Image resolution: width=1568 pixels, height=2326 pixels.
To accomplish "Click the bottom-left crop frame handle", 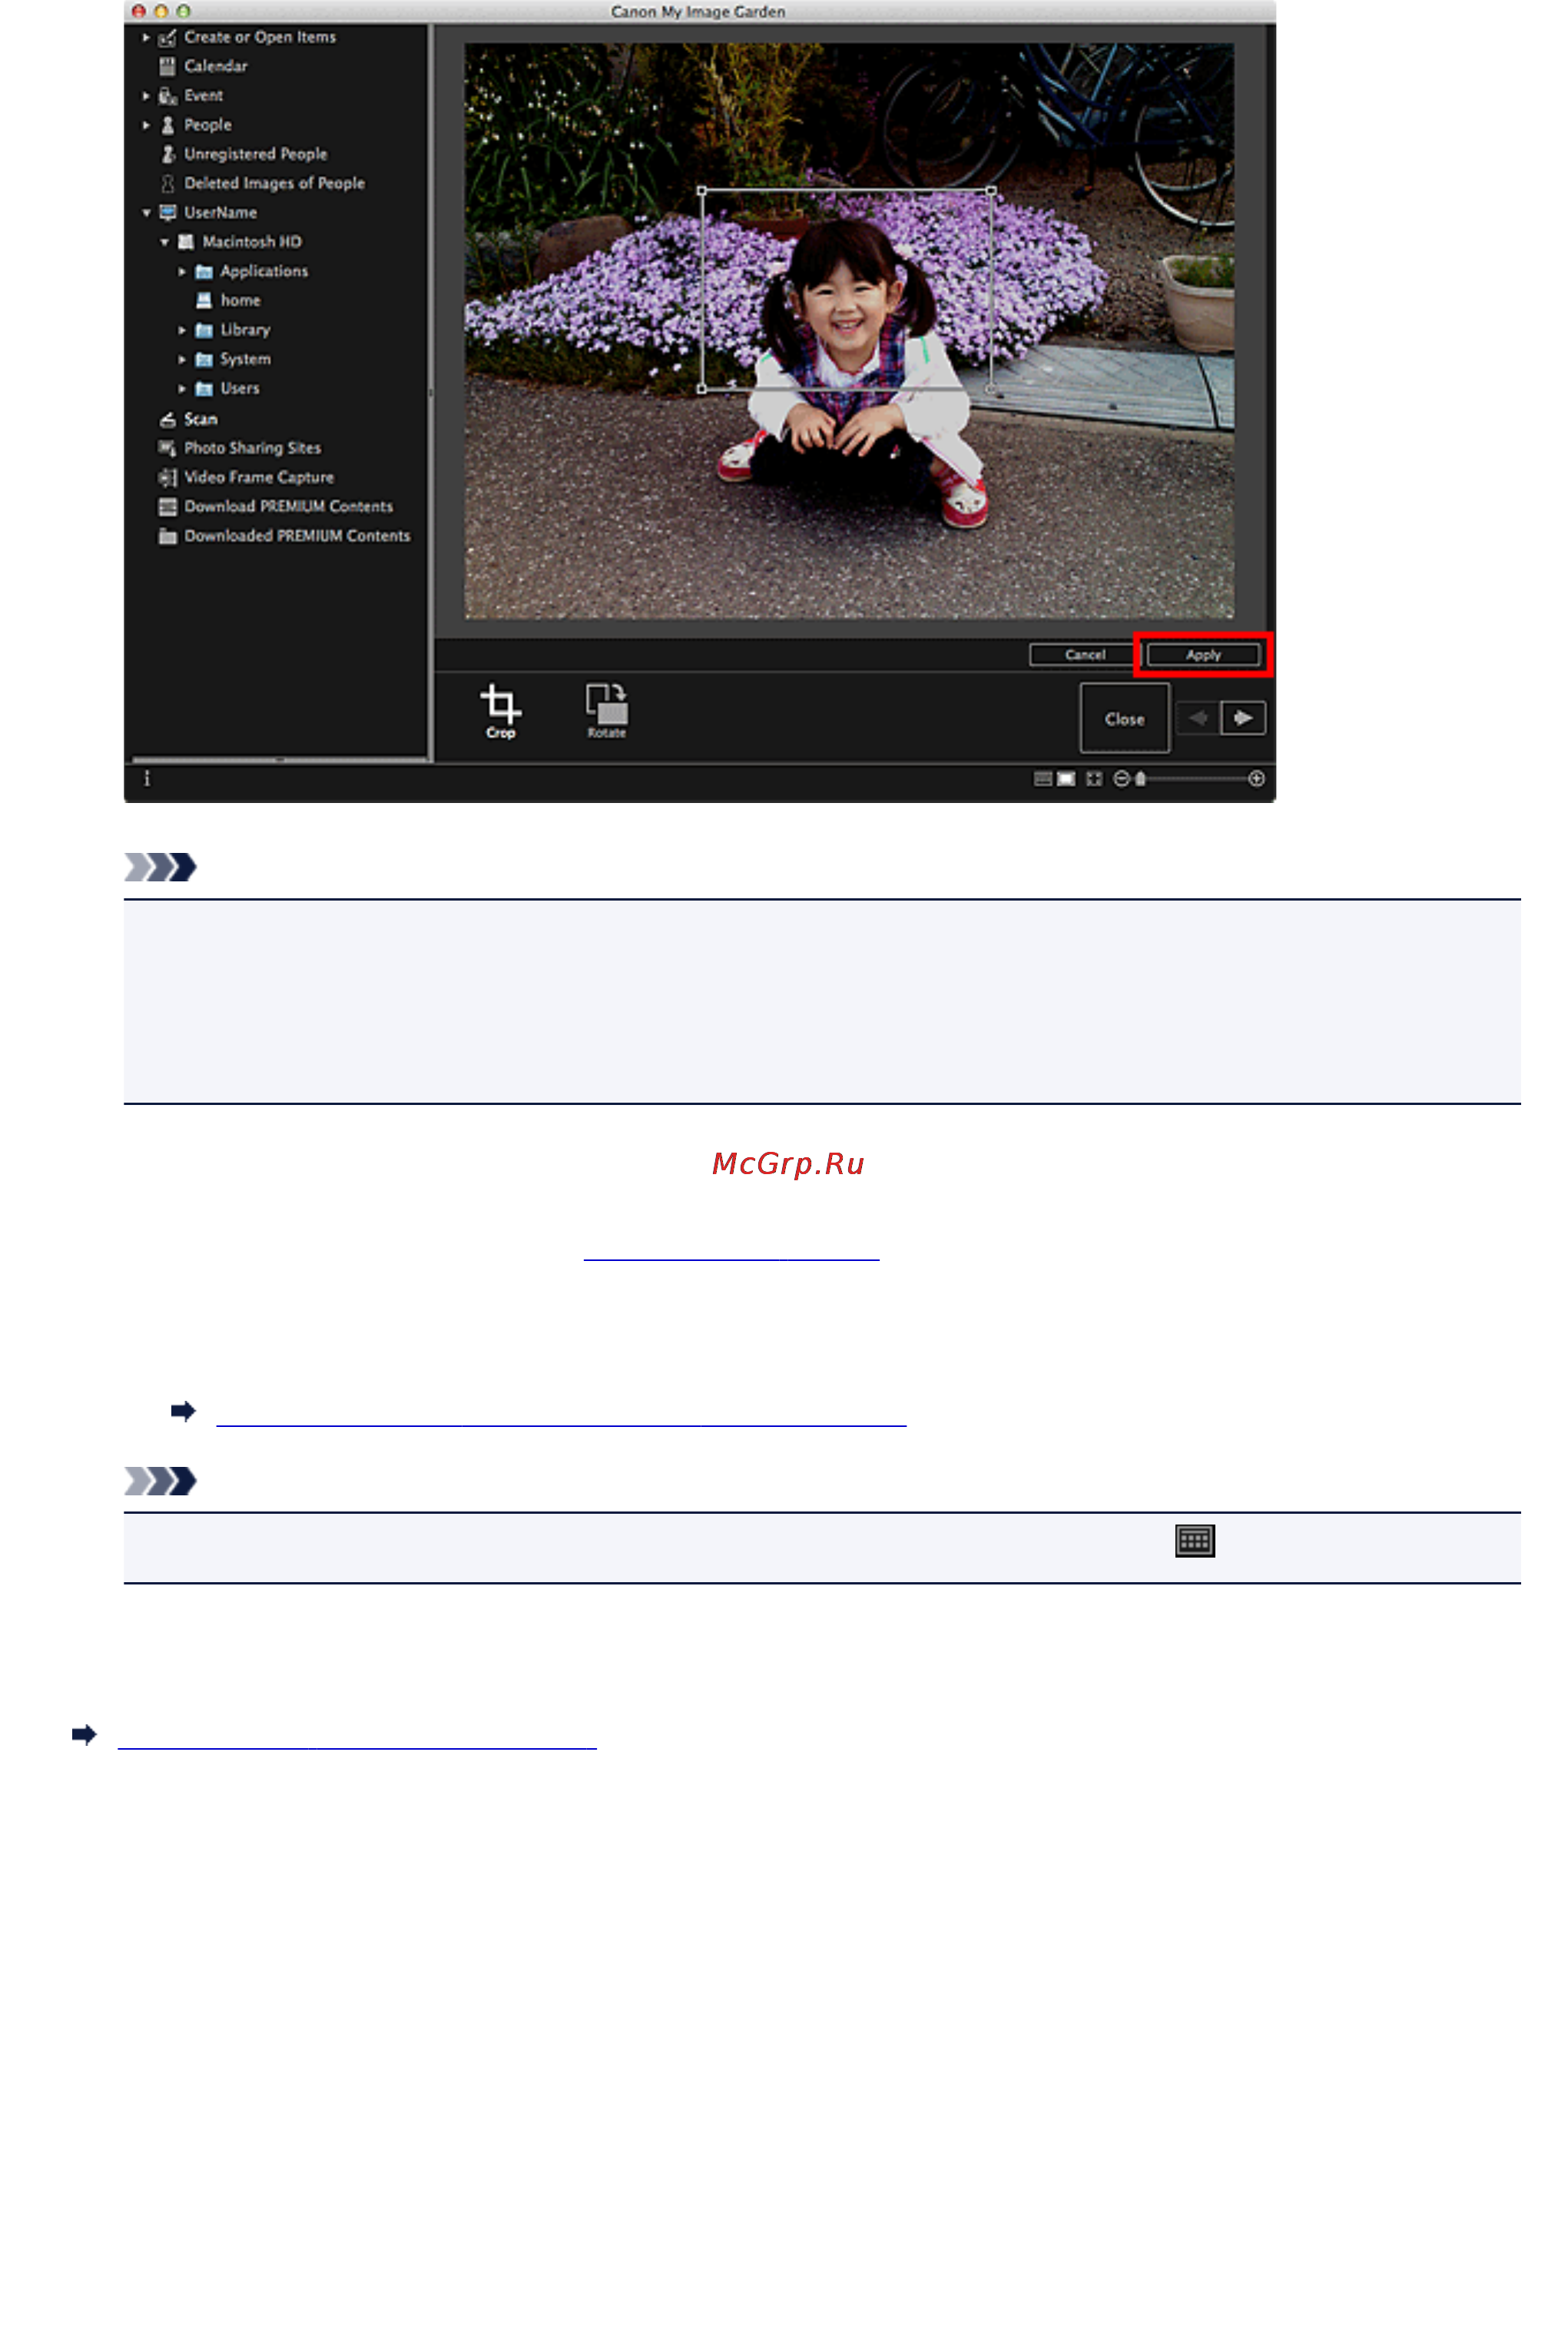I will (x=701, y=389).
